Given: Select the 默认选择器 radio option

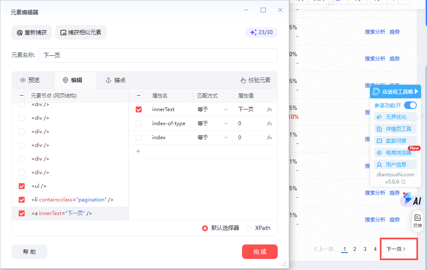Looking at the screenshot, I should (205, 228).
